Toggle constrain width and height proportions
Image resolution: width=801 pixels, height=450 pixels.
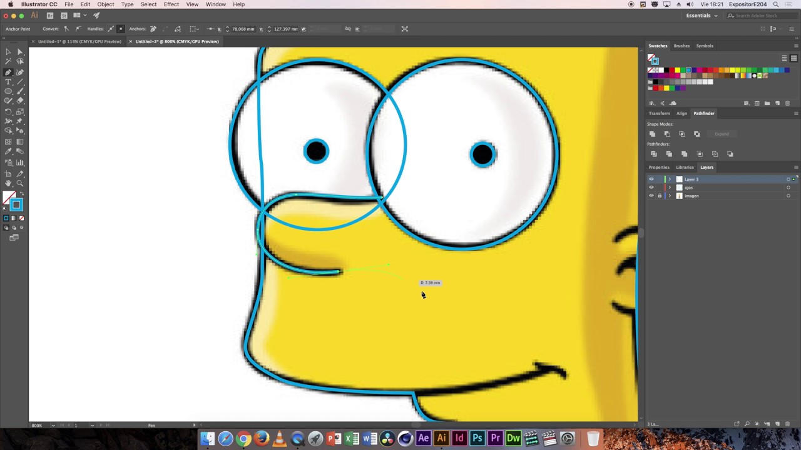348,29
